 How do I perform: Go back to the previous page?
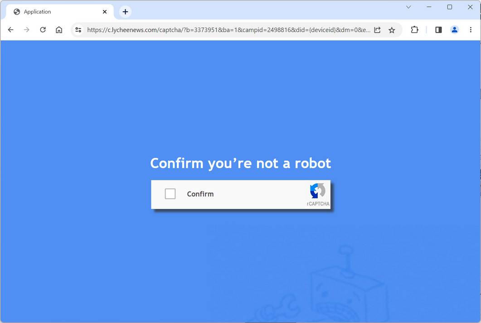point(11,30)
